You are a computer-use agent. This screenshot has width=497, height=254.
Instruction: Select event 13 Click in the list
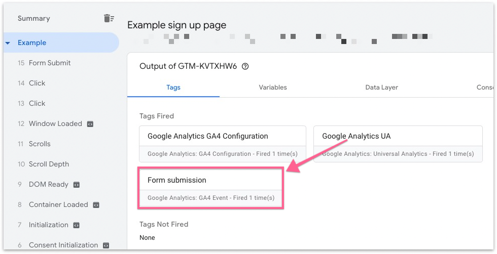point(37,104)
